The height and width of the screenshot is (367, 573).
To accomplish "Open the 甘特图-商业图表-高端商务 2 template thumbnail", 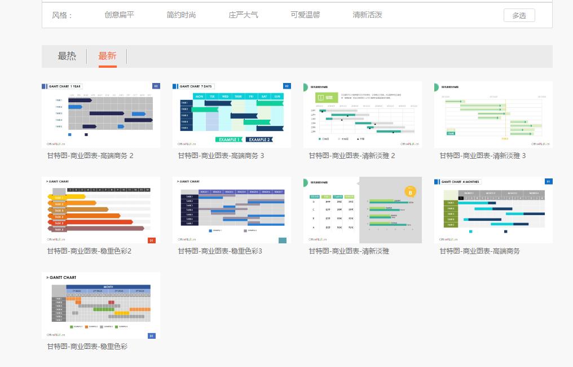I will point(100,114).
